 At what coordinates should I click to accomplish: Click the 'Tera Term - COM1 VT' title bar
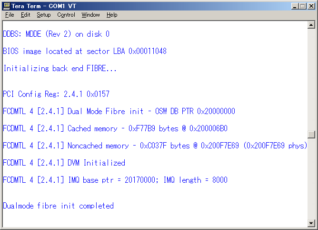143,6
